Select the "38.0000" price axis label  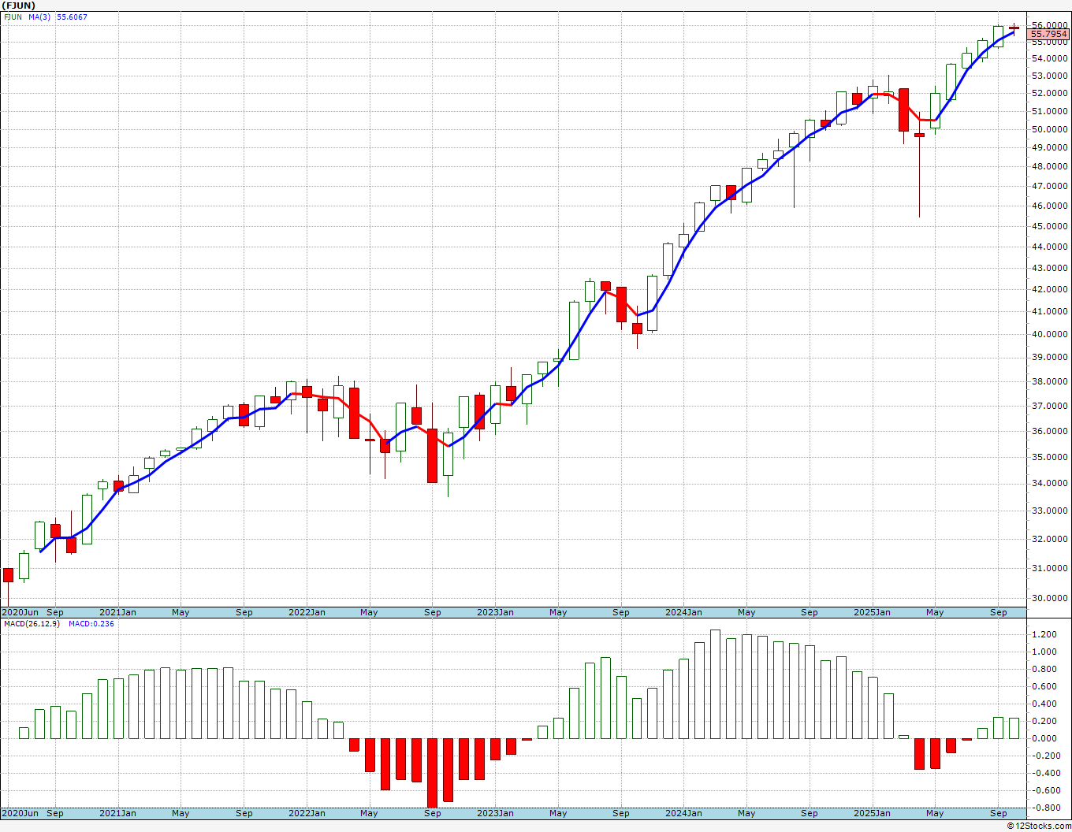[x=1049, y=381]
